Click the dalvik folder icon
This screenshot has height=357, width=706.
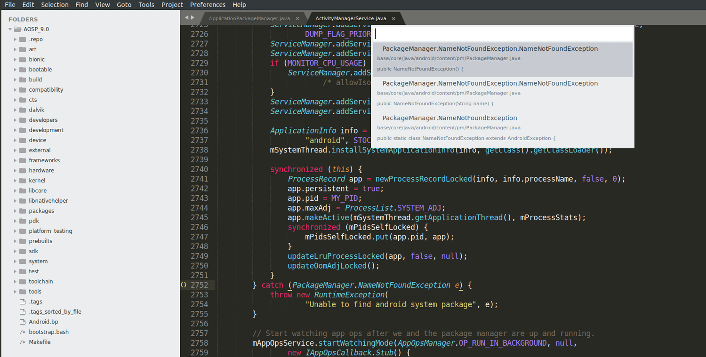click(22, 110)
